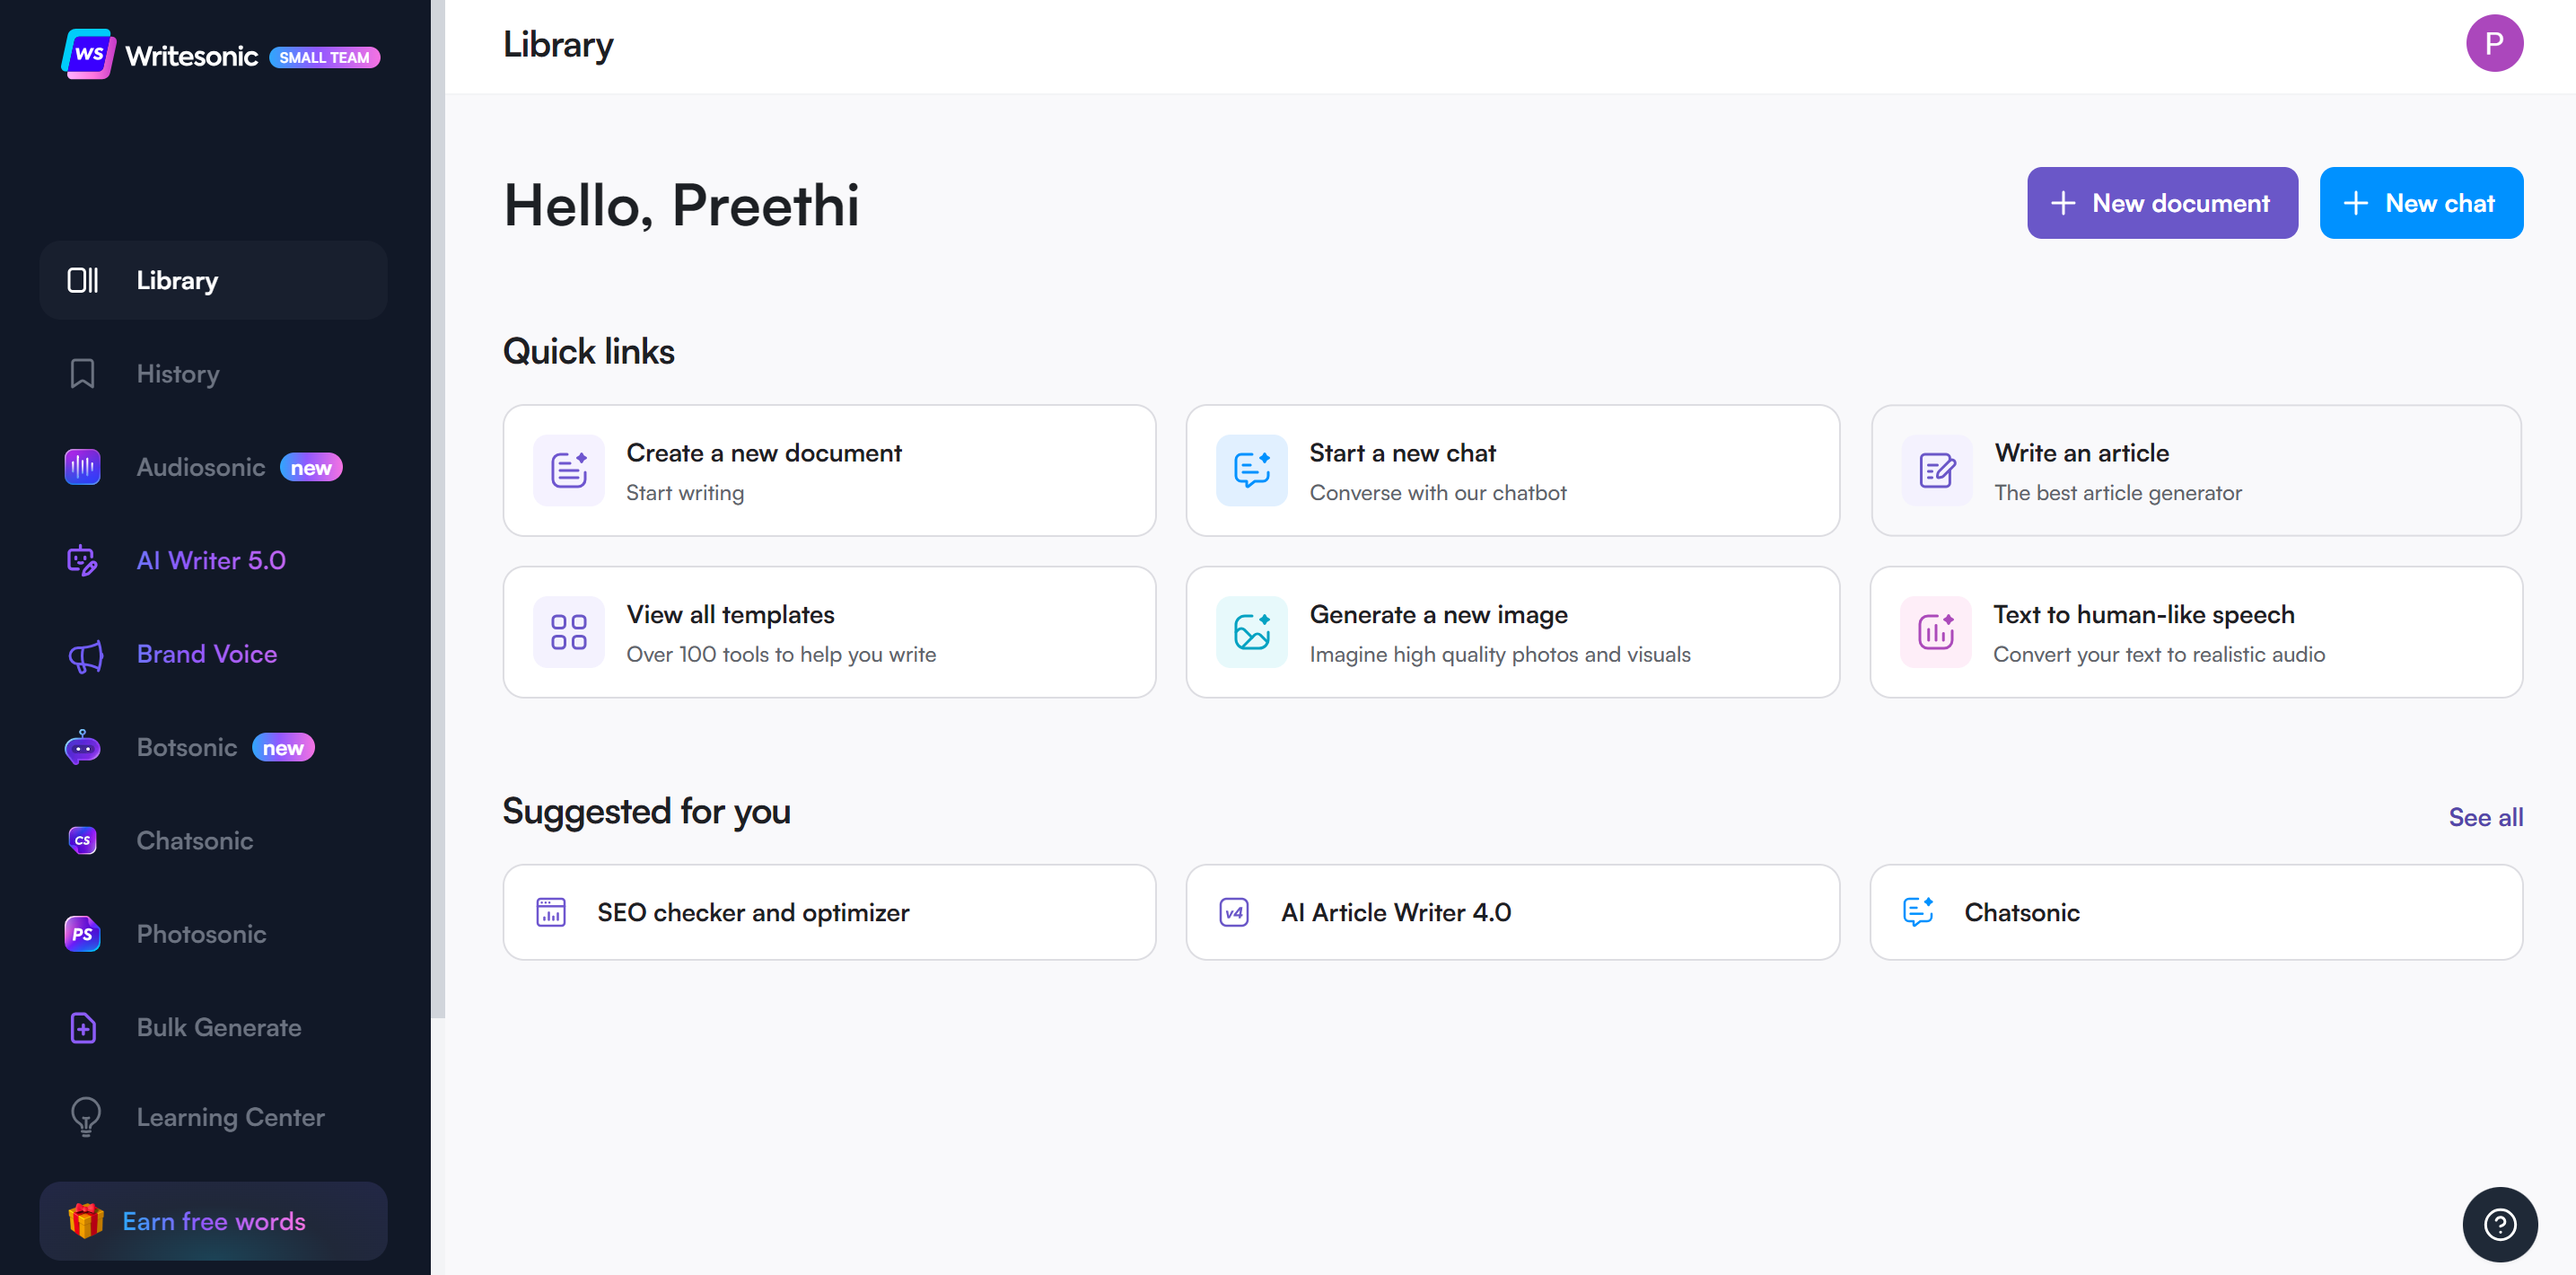Click the Brand Voice megaphone icon
The image size is (2576, 1275).
(x=84, y=655)
